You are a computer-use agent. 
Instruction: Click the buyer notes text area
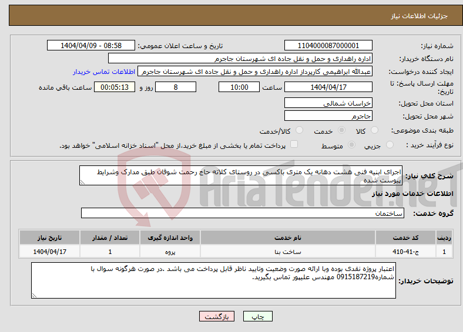click(x=213, y=280)
